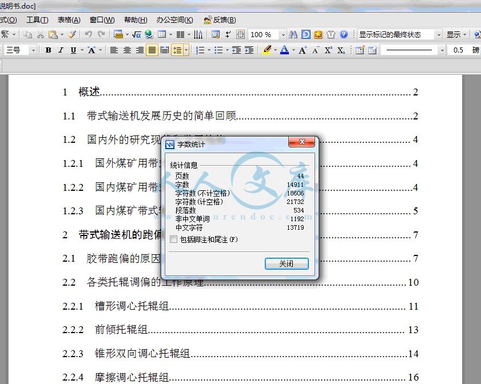481x384 pixels.
Task: Decrease font size with A- icon
Action: click(316, 50)
